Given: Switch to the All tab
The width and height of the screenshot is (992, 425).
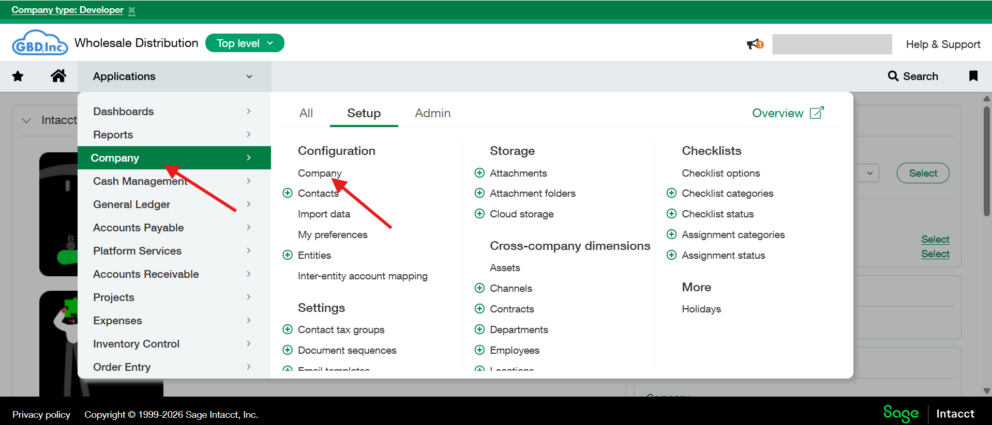Looking at the screenshot, I should coord(306,113).
